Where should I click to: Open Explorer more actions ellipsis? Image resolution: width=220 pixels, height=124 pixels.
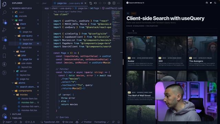37,3
